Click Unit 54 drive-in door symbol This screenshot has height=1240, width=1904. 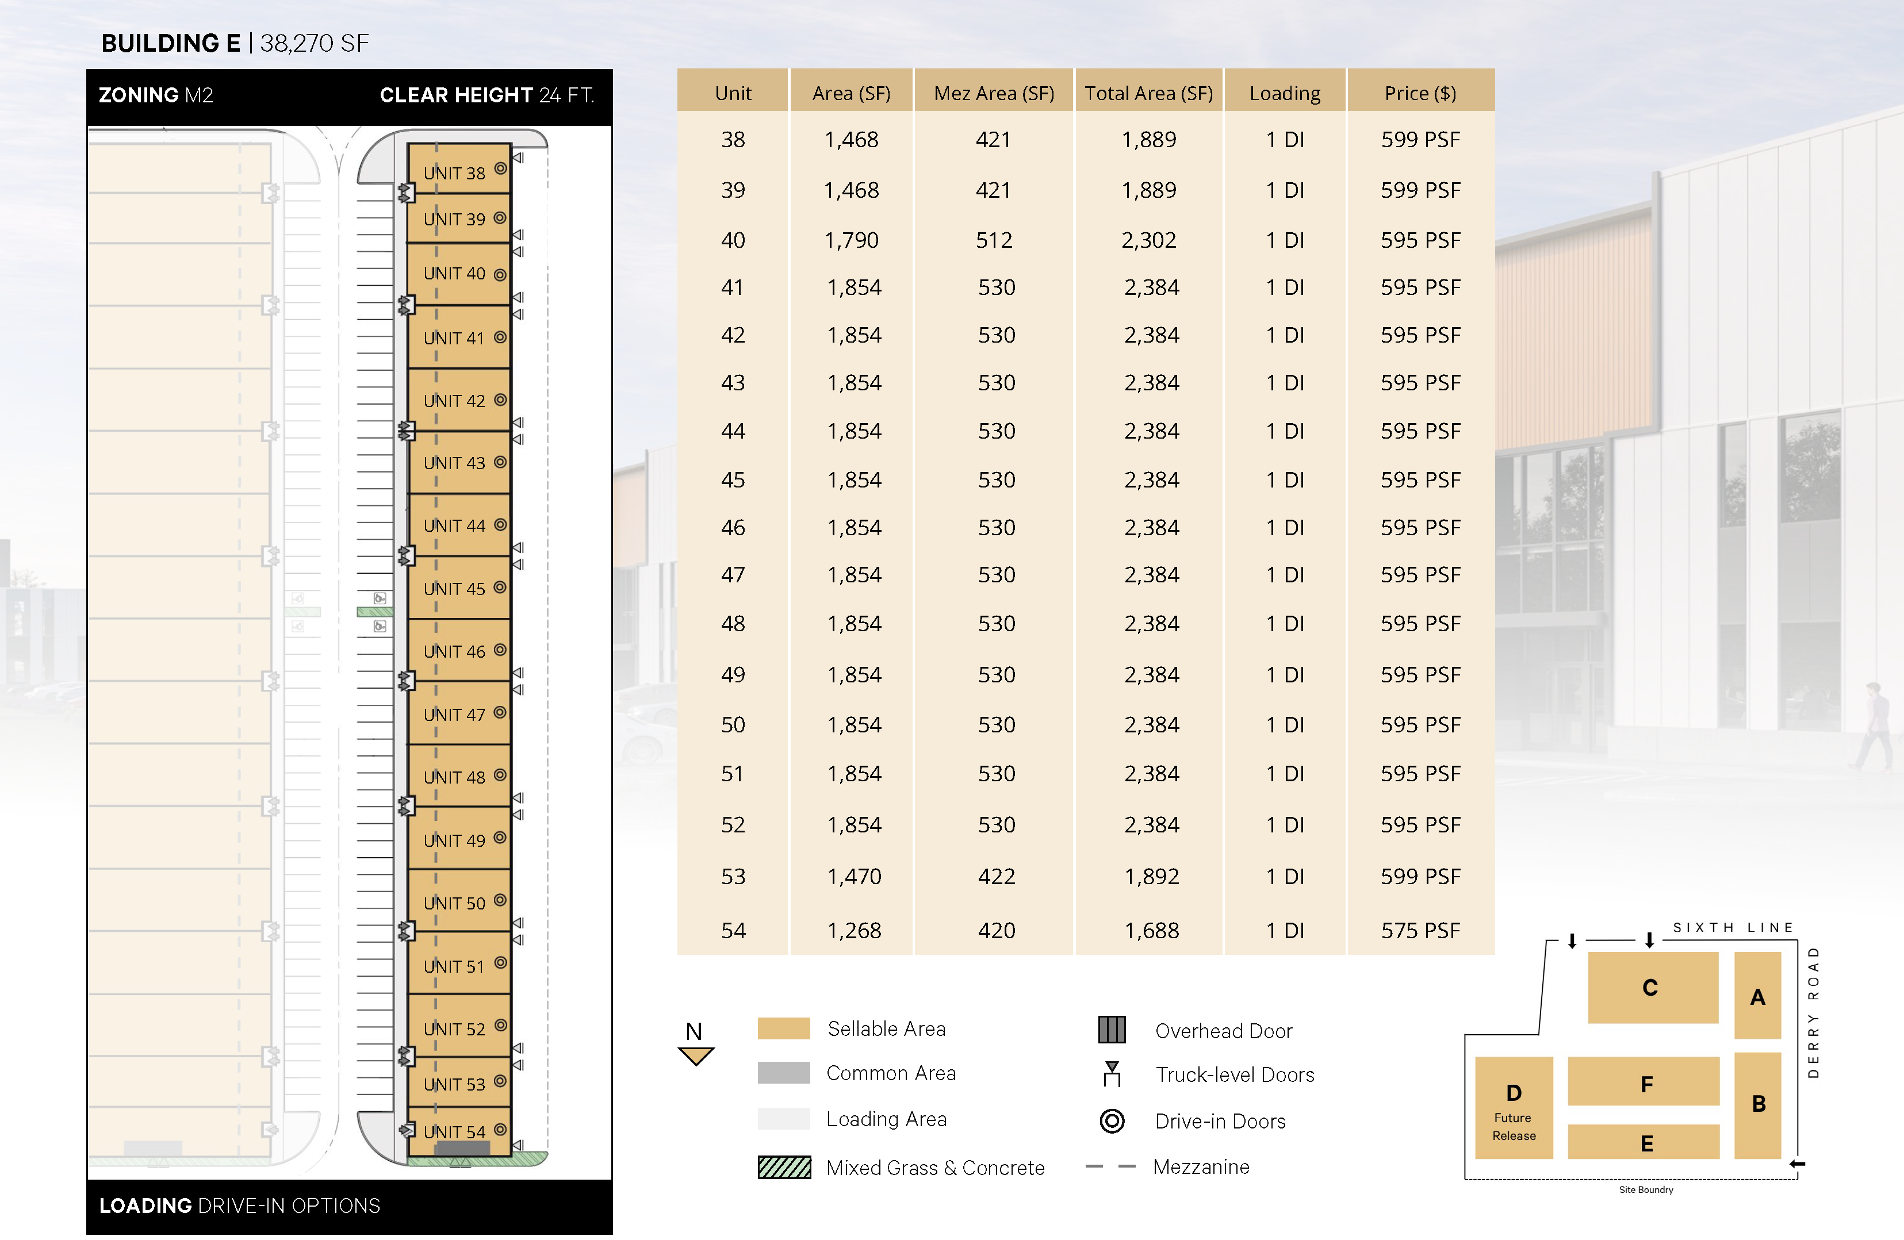tap(500, 1129)
